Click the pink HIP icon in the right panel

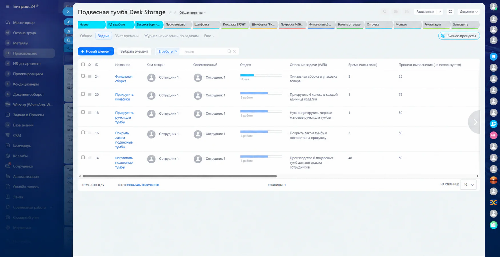click(x=493, y=136)
